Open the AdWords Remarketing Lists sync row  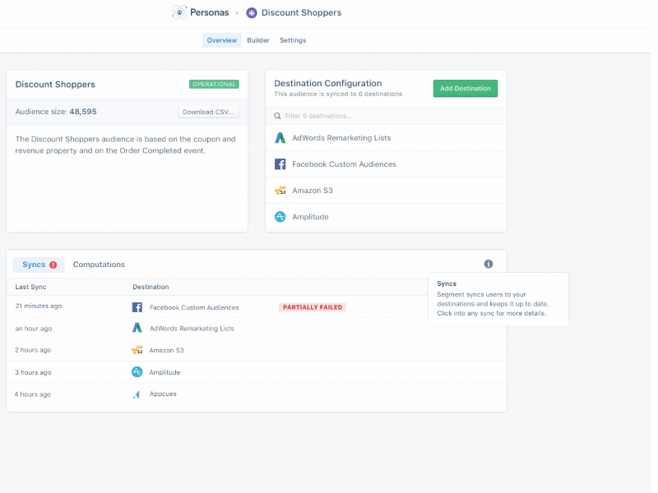192,329
